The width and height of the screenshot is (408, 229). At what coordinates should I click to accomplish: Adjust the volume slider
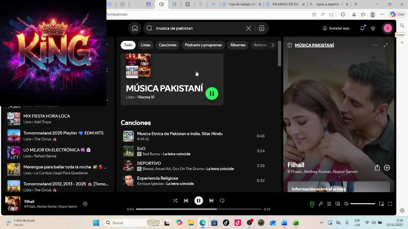(363, 204)
